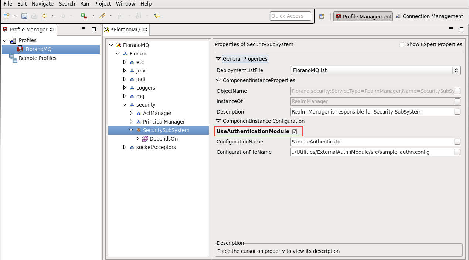Expand the DependsOn tree node

point(138,139)
